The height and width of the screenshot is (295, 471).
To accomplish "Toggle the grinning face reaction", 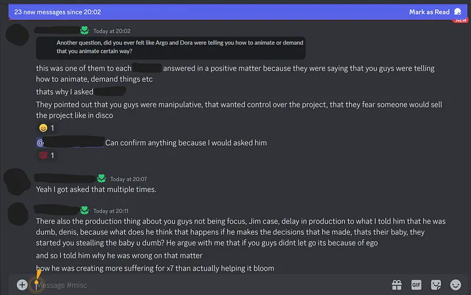I will pyautogui.click(x=46, y=128).
